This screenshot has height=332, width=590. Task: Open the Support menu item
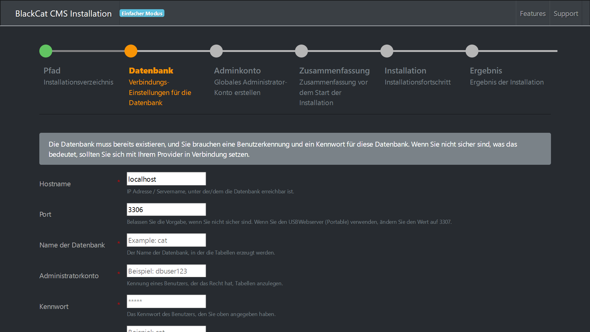click(x=566, y=14)
